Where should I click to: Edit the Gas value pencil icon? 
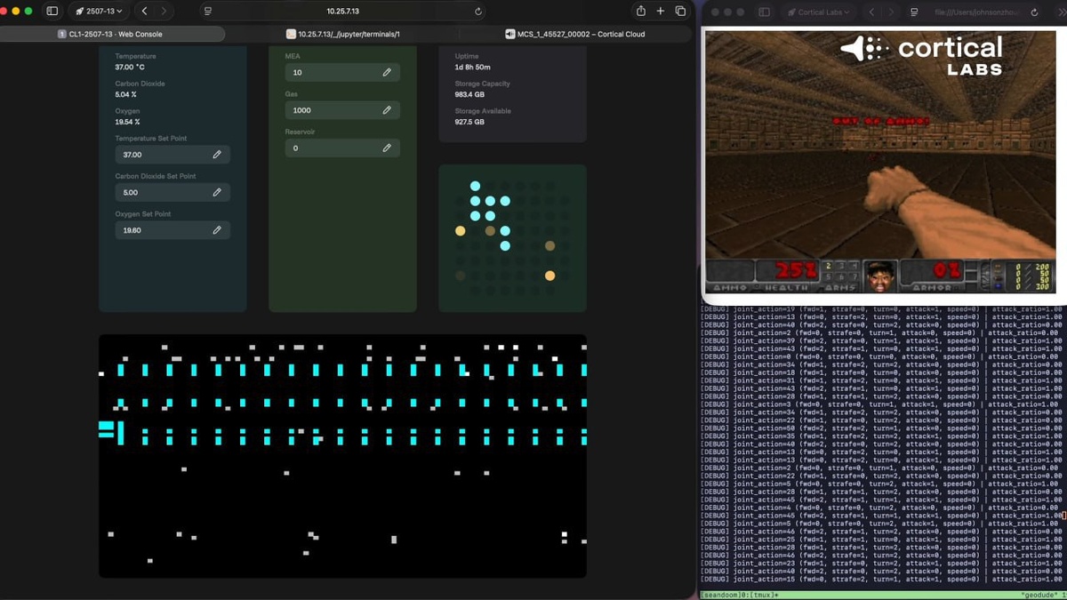[x=387, y=110]
